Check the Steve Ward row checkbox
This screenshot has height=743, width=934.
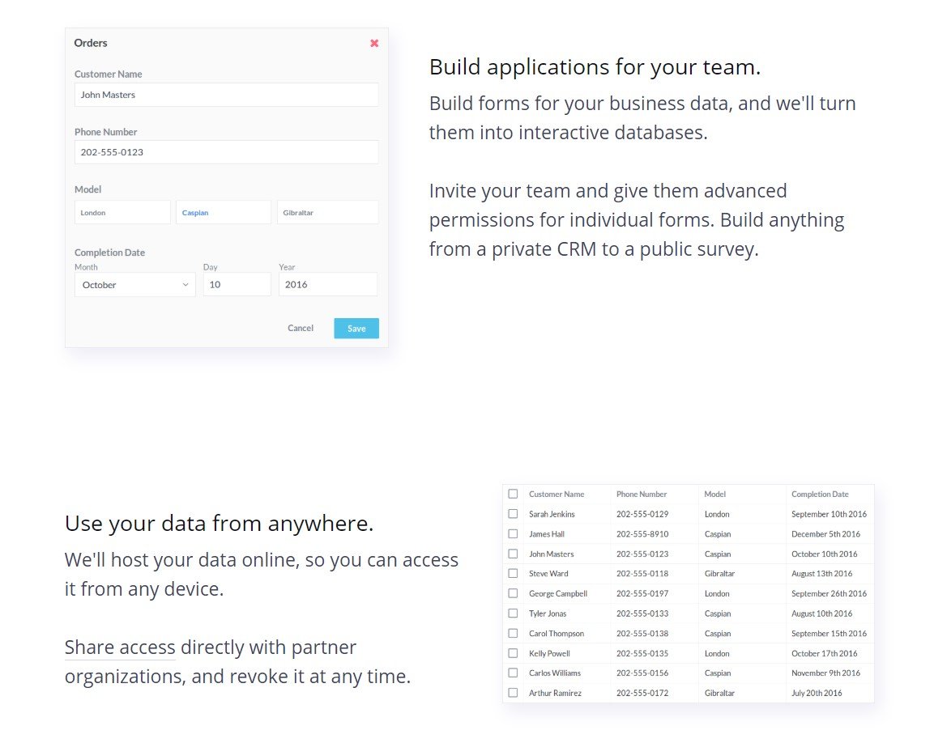(513, 573)
